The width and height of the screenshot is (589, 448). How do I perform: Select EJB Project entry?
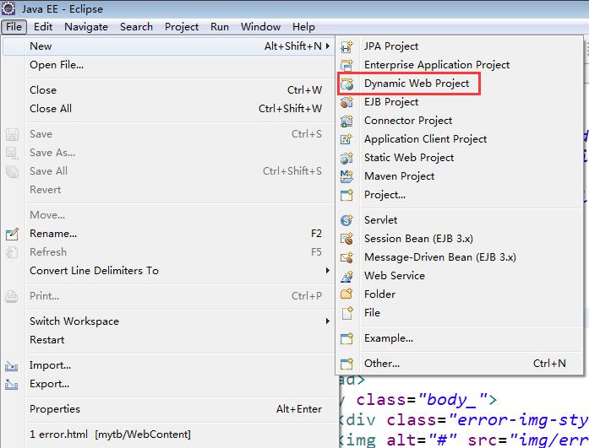tap(460, 102)
